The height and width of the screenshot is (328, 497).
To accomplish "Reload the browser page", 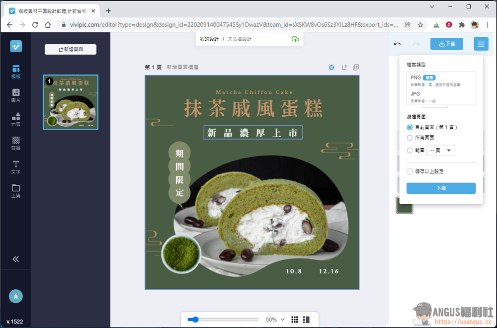I will tap(35, 25).
